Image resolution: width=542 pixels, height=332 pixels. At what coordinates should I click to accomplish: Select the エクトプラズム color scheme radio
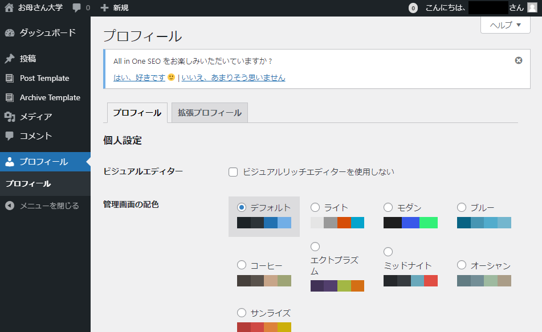point(315,247)
